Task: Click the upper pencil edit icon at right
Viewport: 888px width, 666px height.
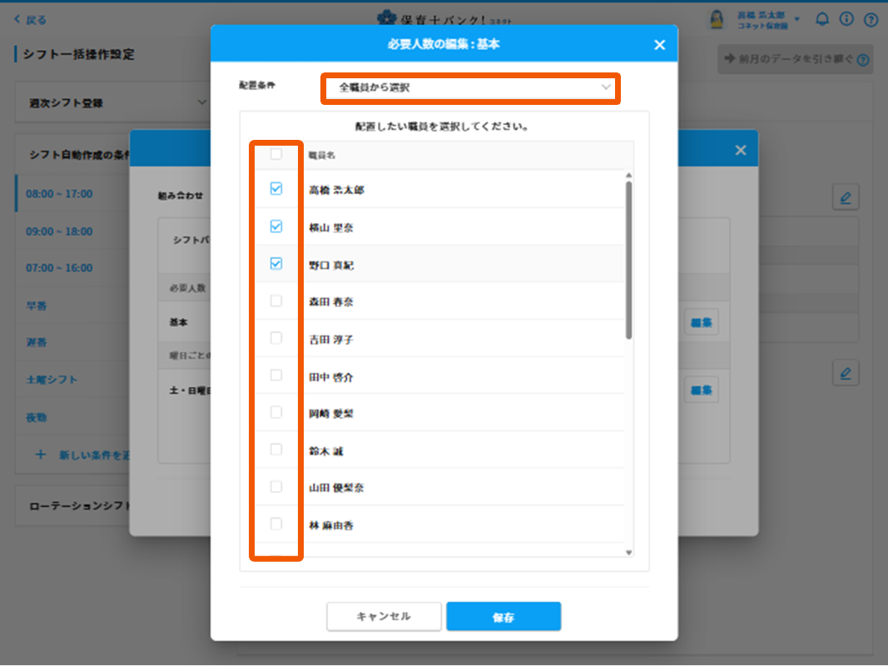Action: (x=845, y=197)
